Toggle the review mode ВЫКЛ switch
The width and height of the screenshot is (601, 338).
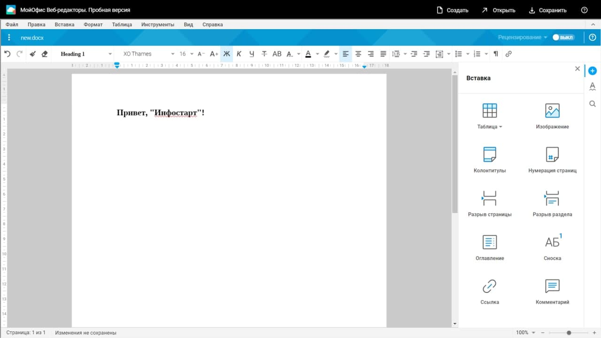[563, 38]
